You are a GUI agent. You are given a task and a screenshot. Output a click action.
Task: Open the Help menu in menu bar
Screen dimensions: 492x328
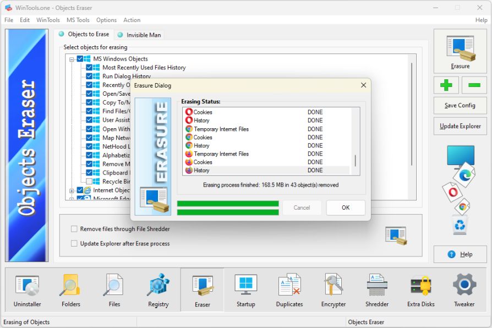(x=481, y=20)
